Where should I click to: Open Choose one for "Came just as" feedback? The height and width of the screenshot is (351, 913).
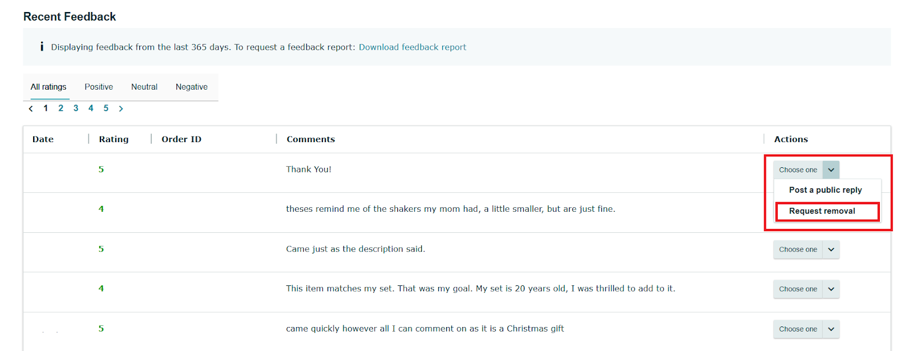tap(806, 249)
